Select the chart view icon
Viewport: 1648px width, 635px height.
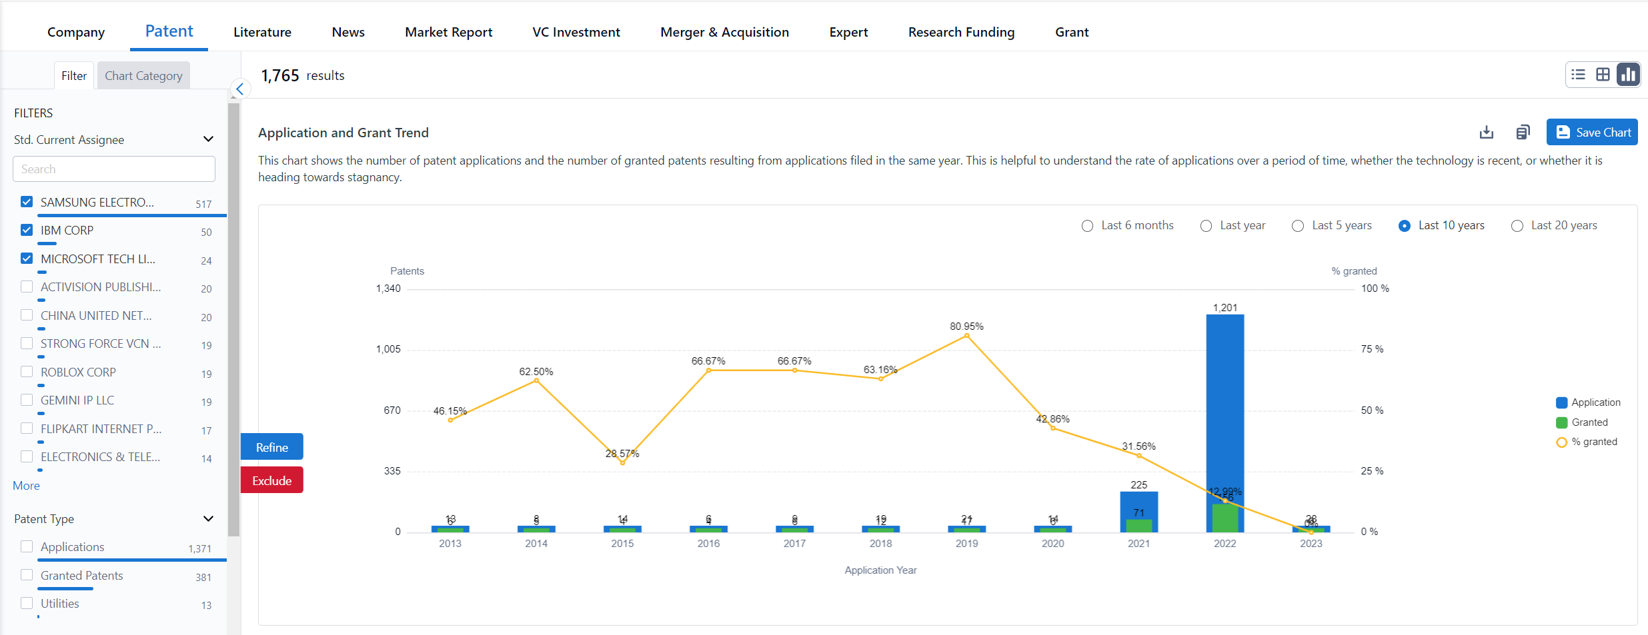[1628, 75]
